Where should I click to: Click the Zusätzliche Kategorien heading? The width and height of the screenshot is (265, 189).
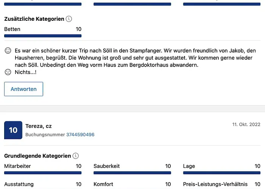34,19
